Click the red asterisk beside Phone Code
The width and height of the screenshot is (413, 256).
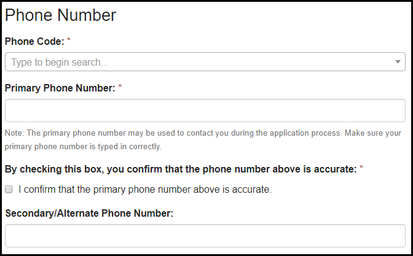(x=69, y=41)
